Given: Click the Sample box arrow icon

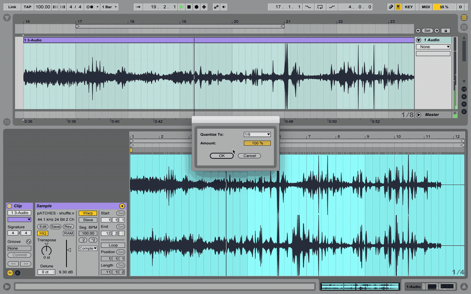Looking at the screenshot, I should [x=122, y=206].
